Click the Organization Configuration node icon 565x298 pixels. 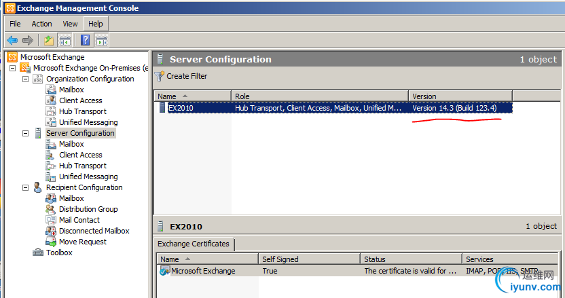[x=38, y=79]
